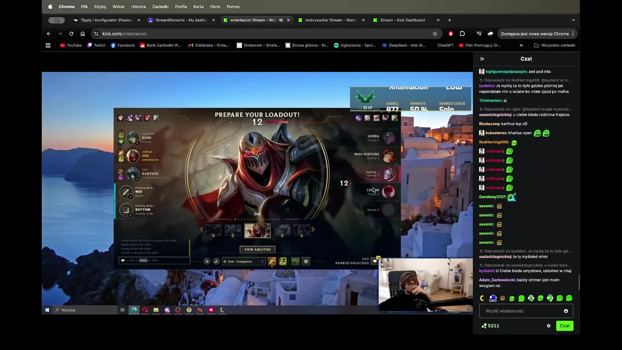Screen dimensions: 622x350
Task: Click the red extension icon in toolbar
Action: click(x=451, y=34)
